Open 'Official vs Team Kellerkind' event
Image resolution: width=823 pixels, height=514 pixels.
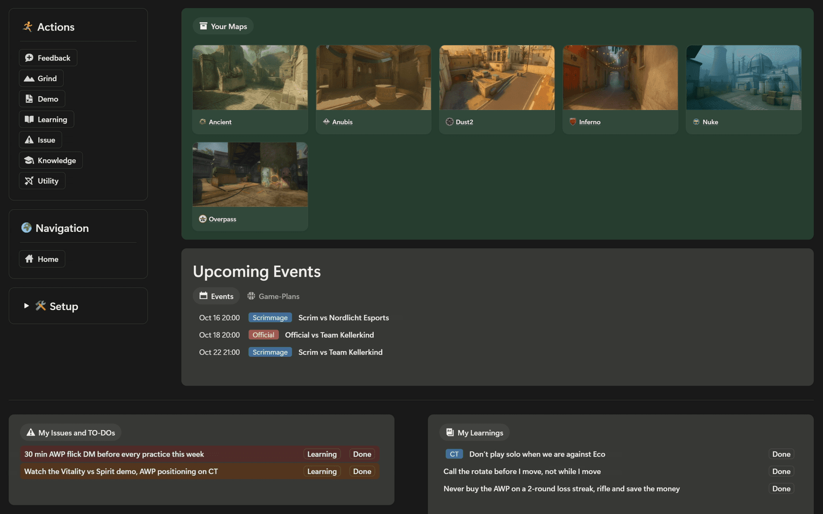tap(329, 335)
